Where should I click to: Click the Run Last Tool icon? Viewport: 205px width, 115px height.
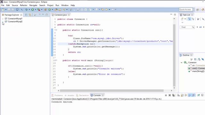pyautogui.click(x=39, y=10)
